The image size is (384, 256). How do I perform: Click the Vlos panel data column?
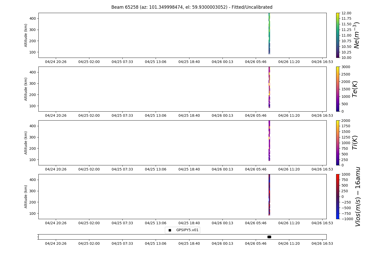pyautogui.click(x=269, y=195)
